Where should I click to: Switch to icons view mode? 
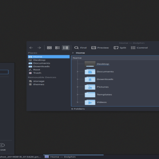point(49,48)
